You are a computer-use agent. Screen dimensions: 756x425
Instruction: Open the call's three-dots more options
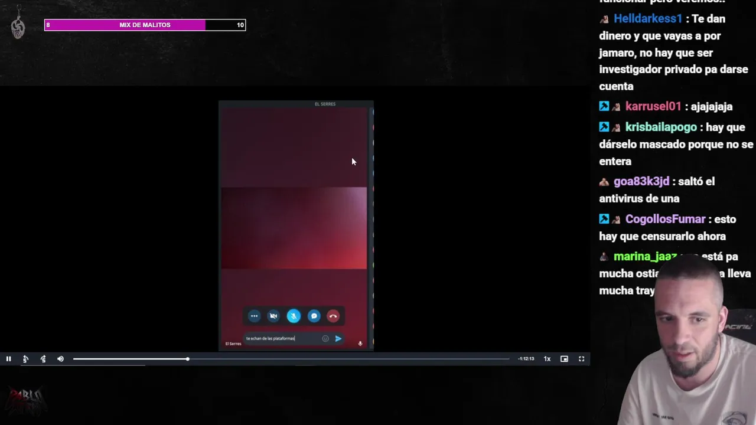click(x=254, y=316)
